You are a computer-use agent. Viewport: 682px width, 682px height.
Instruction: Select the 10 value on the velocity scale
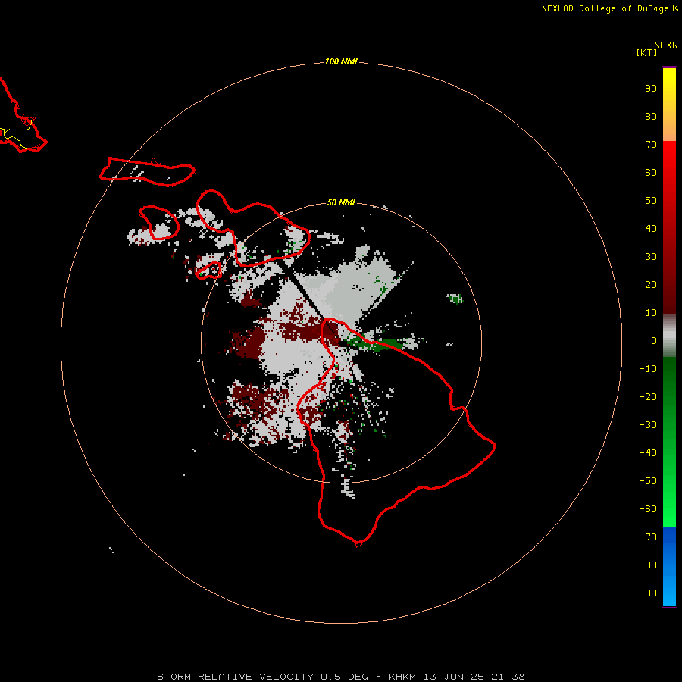point(651,313)
